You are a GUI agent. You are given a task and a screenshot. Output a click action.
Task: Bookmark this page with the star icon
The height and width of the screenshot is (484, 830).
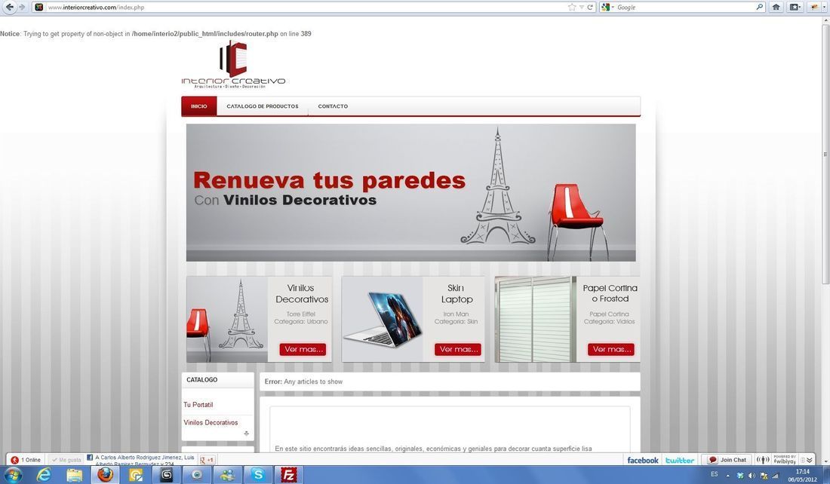point(572,8)
